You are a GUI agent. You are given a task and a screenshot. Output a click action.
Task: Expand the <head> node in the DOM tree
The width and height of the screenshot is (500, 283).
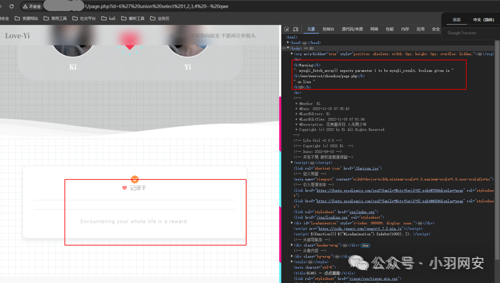(288, 43)
